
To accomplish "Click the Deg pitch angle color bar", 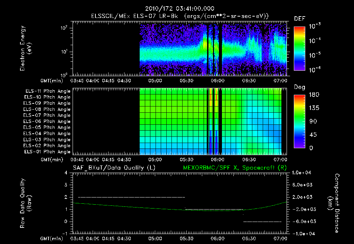I will point(299,121).
